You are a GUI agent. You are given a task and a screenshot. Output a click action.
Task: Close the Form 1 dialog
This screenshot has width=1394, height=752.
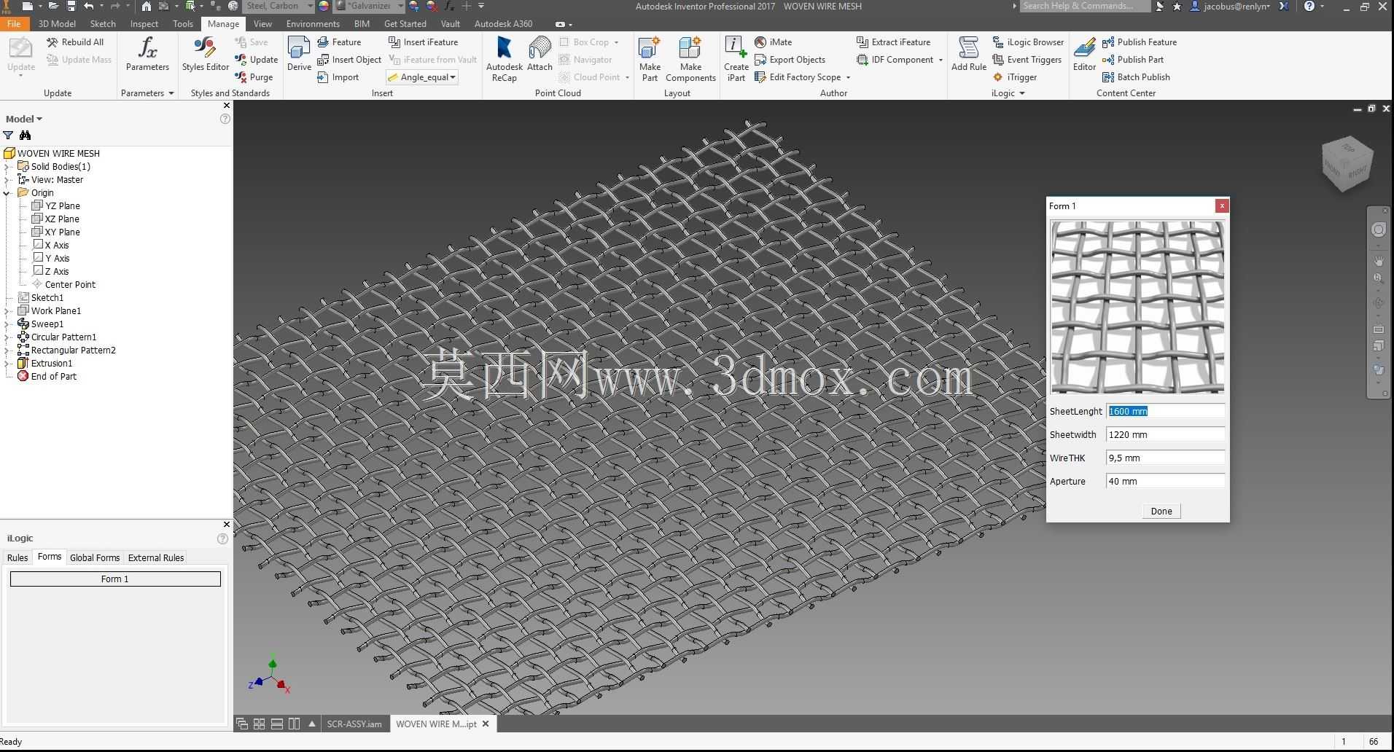(x=1222, y=206)
